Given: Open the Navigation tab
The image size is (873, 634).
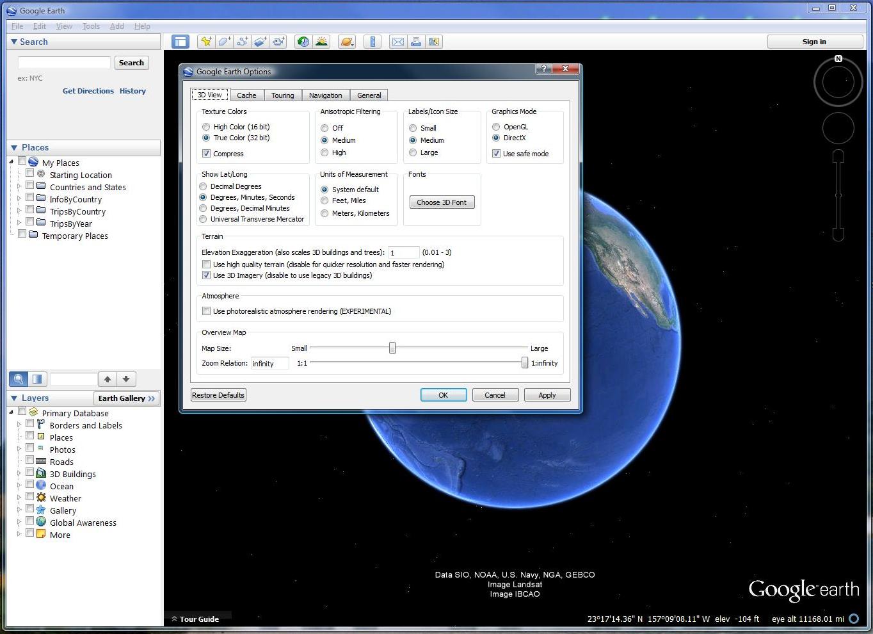Looking at the screenshot, I should (x=325, y=95).
